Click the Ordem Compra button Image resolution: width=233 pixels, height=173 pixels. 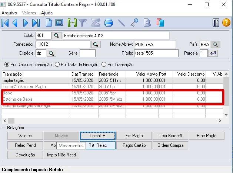tap(170, 145)
